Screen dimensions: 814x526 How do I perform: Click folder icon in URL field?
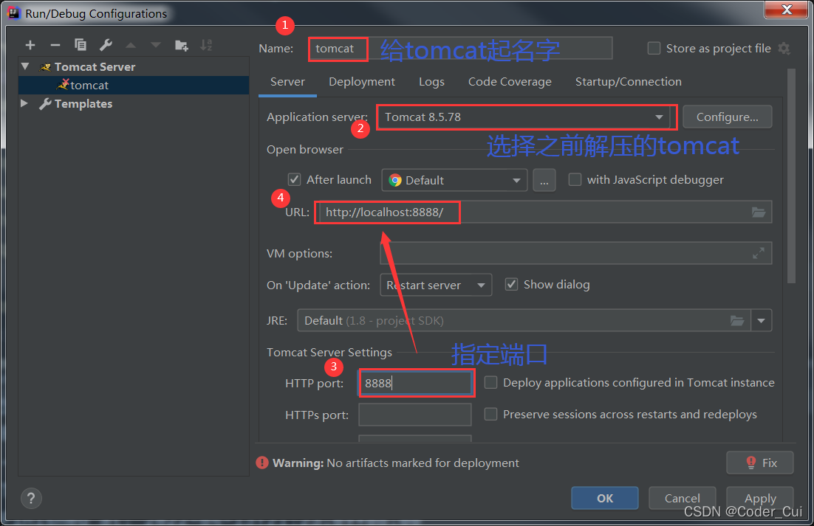pos(759,212)
